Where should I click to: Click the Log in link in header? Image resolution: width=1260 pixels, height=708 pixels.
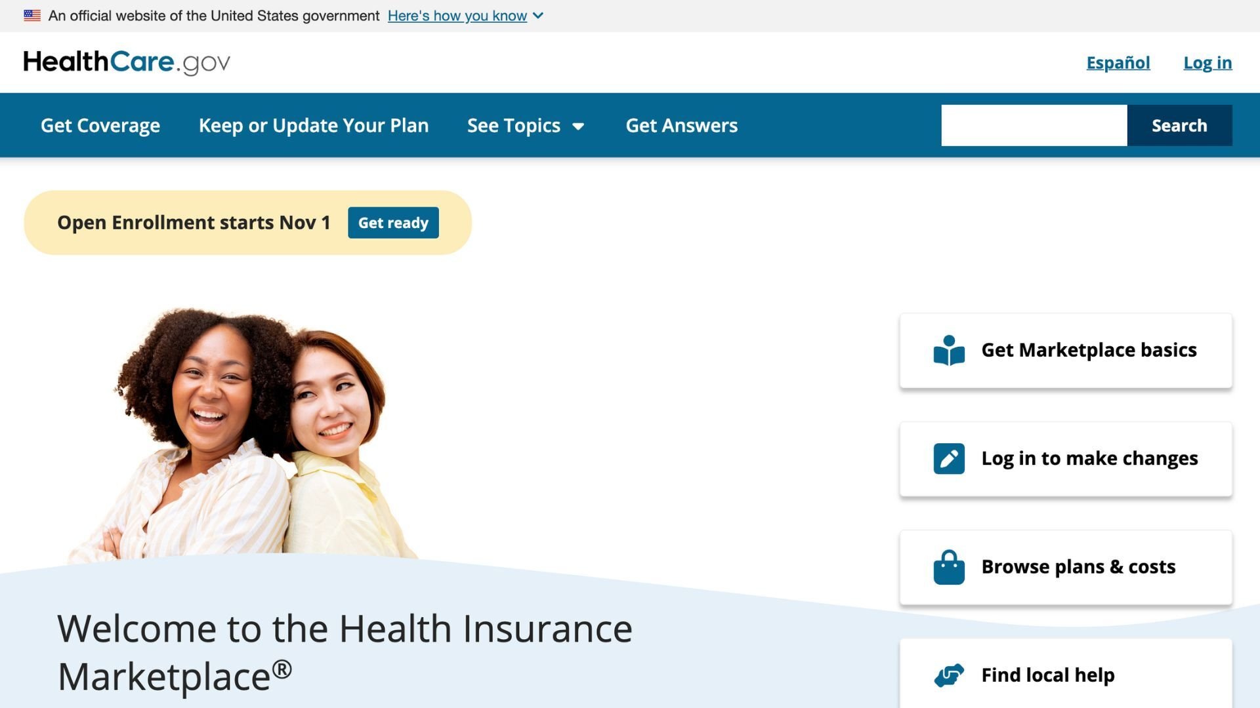pyautogui.click(x=1207, y=62)
